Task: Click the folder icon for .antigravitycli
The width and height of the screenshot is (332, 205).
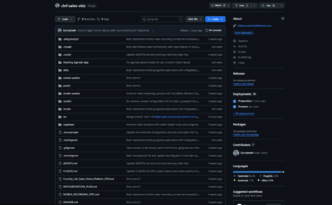Action: click(x=60, y=39)
